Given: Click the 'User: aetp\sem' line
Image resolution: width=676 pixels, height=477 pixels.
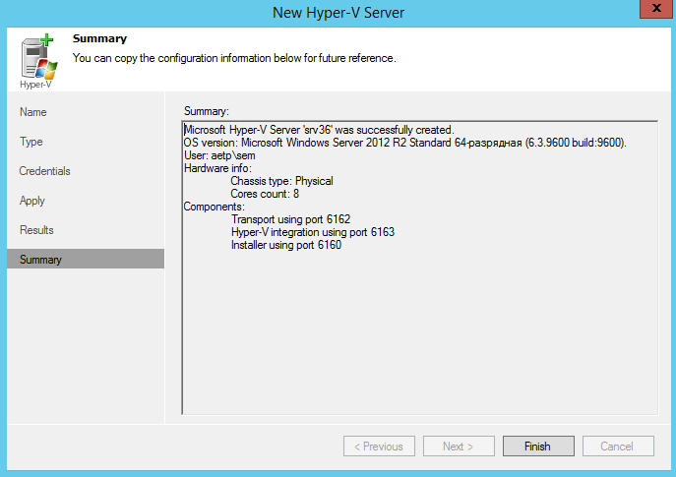Looking at the screenshot, I should [219, 155].
